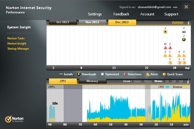Click the Norton product icon with count 1
The width and height of the screenshot is (194, 129).
click(165, 32)
